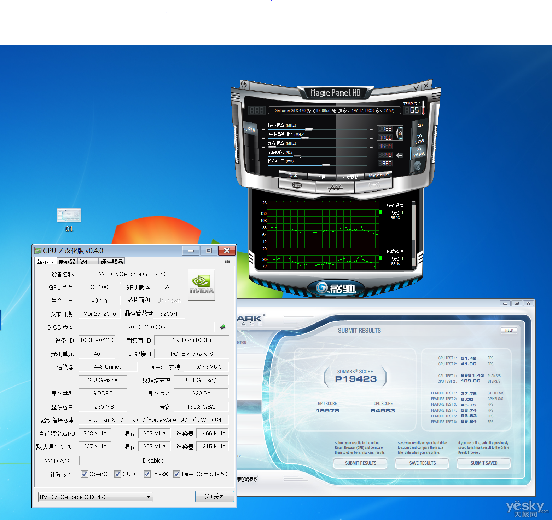Image resolution: width=552 pixels, height=520 pixels.
Task: Click the Galaxy logo at Magic Panel bottom
Action: [x=336, y=288]
